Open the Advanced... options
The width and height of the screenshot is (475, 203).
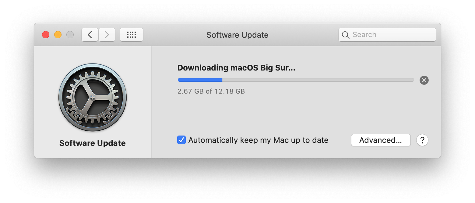point(381,140)
